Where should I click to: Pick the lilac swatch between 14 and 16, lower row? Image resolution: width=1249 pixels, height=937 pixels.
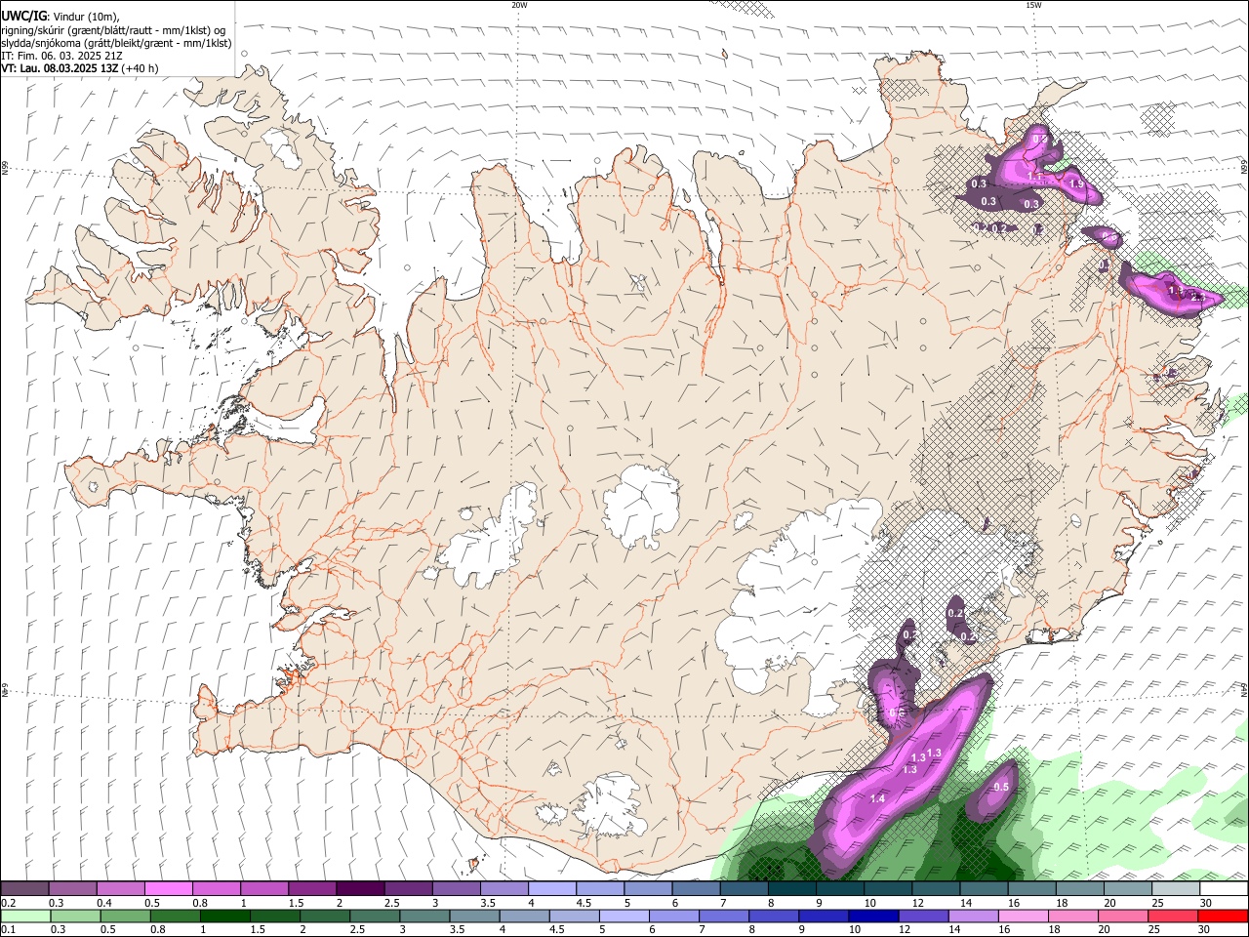pos(973,916)
